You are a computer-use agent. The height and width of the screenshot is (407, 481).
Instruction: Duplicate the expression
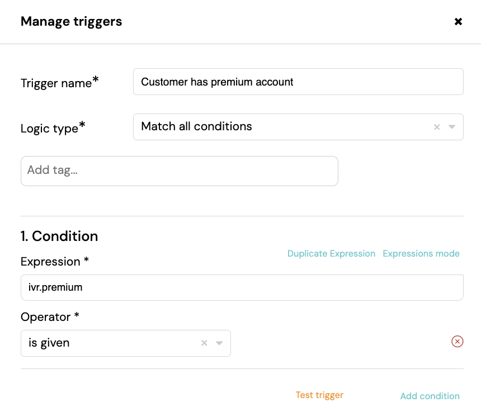pos(331,254)
